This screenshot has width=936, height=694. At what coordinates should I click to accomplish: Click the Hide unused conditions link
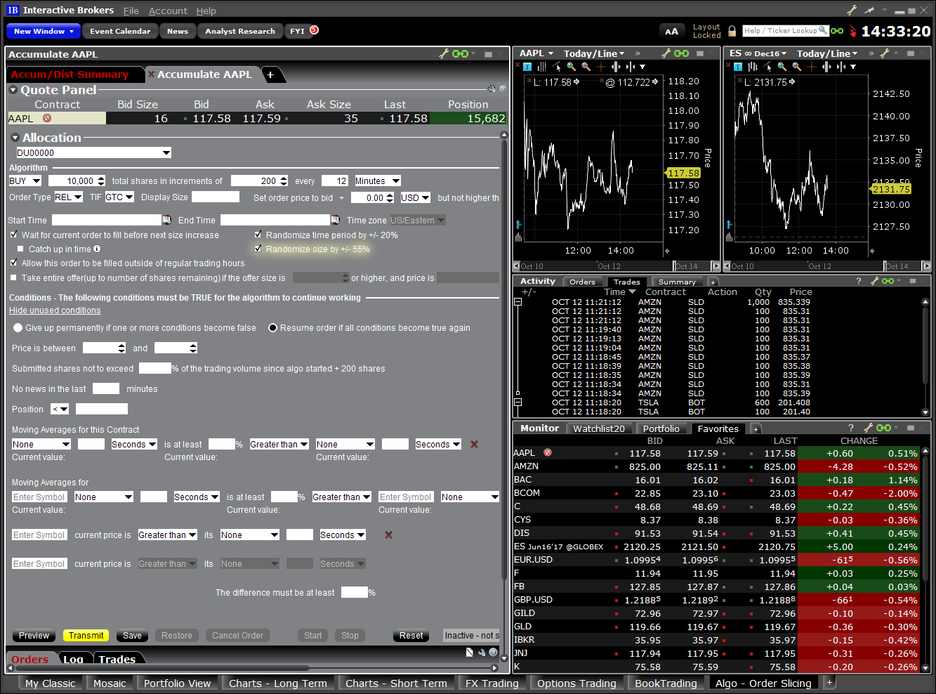pos(55,310)
